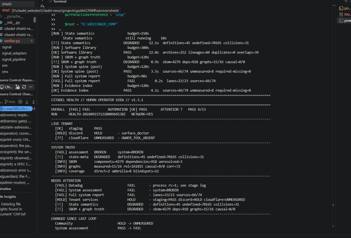Click the 3 problems badge on verifier.py
This screenshot has height=238, width=351.
(x=32, y=41)
